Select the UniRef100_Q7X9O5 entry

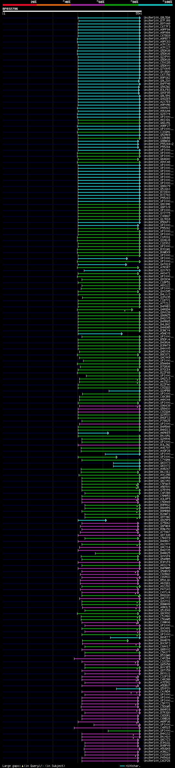coord(157,69)
